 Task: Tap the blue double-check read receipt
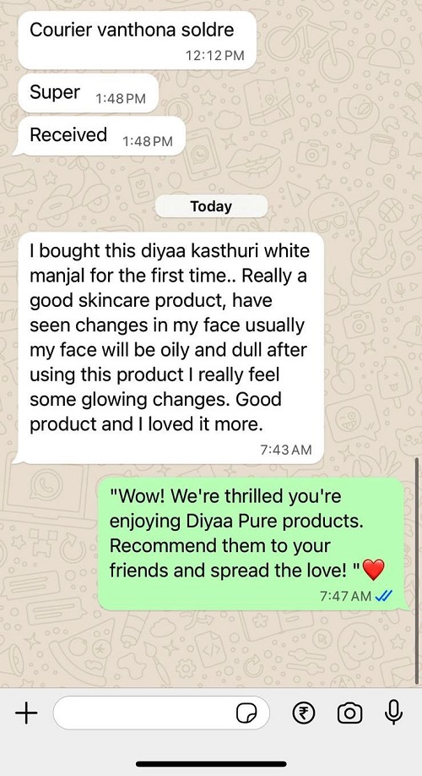click(x=383, y=596)
